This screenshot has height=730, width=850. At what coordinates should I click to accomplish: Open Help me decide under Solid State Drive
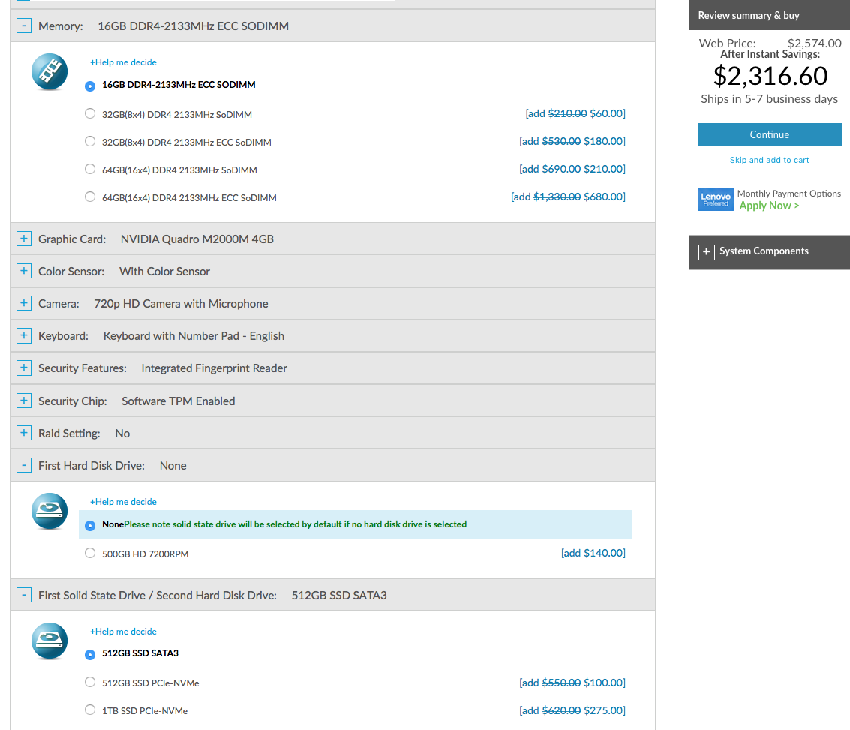click(123, 632)
